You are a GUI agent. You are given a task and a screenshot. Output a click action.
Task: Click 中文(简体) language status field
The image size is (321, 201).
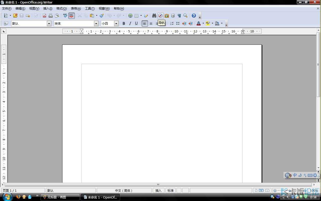[x=124, y=190]
